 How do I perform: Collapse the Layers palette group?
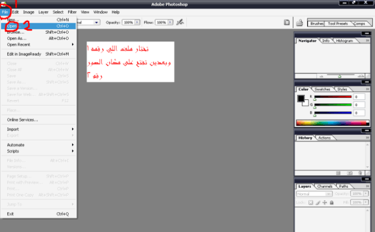pyautogui.click(x=366, y=179)
